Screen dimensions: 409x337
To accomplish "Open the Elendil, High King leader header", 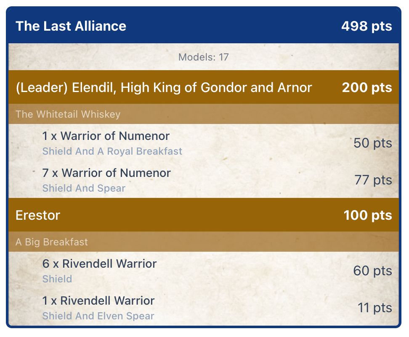I will pyautogui.click(x=164, y=87).
